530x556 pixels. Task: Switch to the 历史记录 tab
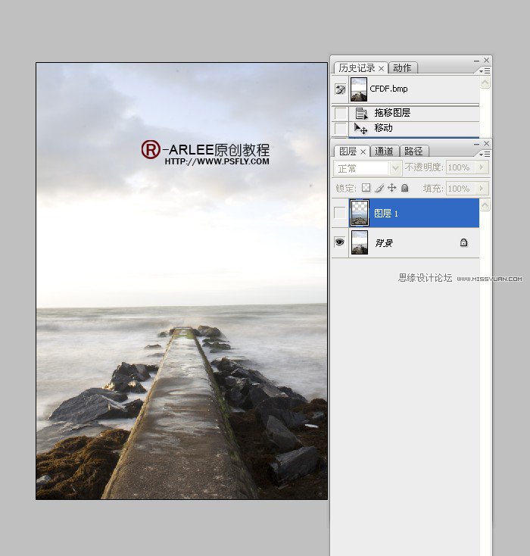coord(357,67)
